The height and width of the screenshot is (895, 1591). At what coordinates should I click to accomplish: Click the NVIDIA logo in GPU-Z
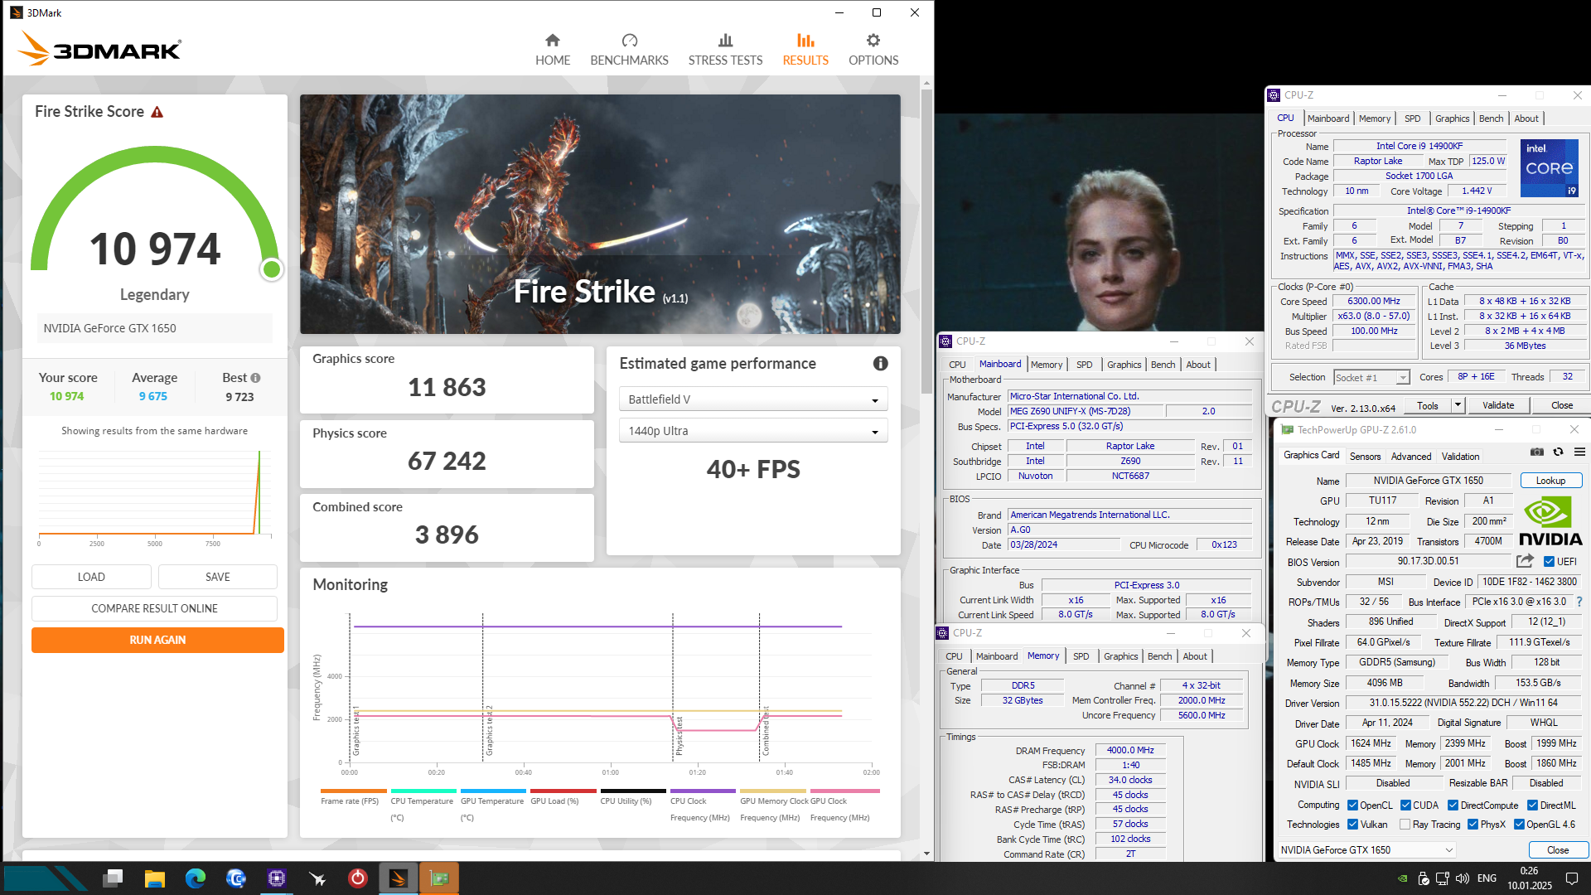[x=1550, y=521]
